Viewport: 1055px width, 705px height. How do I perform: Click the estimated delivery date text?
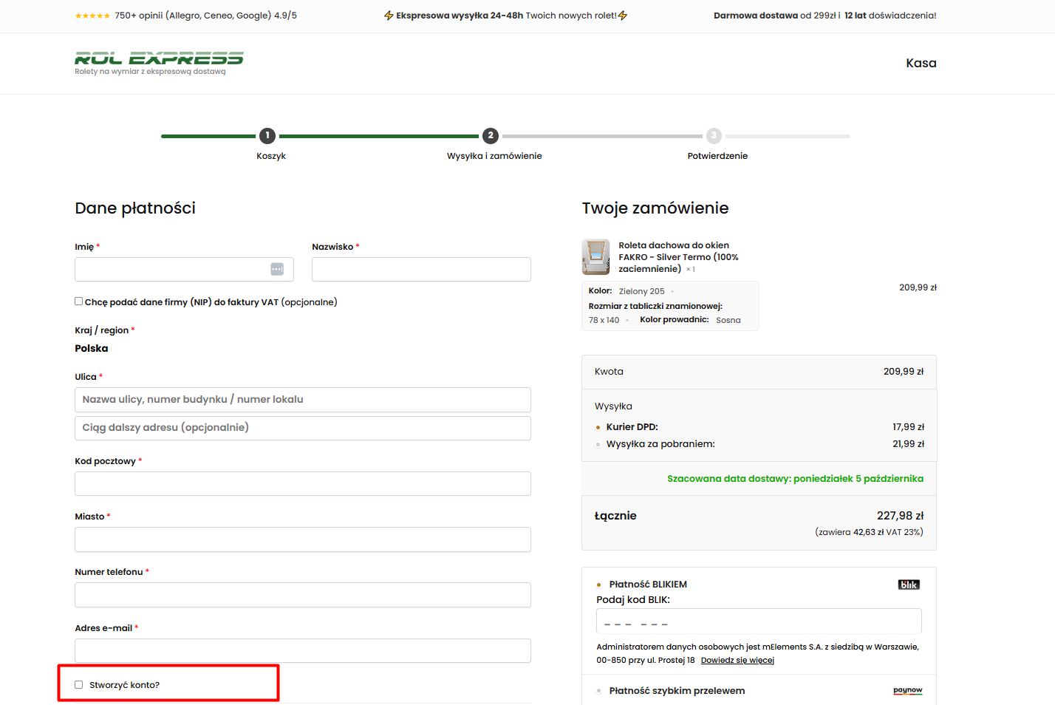[795, 479]
